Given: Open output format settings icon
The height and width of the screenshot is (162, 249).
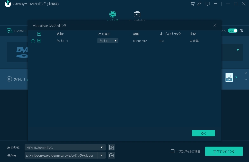Looking at the screenshot, I should click(x=111, y=147).
